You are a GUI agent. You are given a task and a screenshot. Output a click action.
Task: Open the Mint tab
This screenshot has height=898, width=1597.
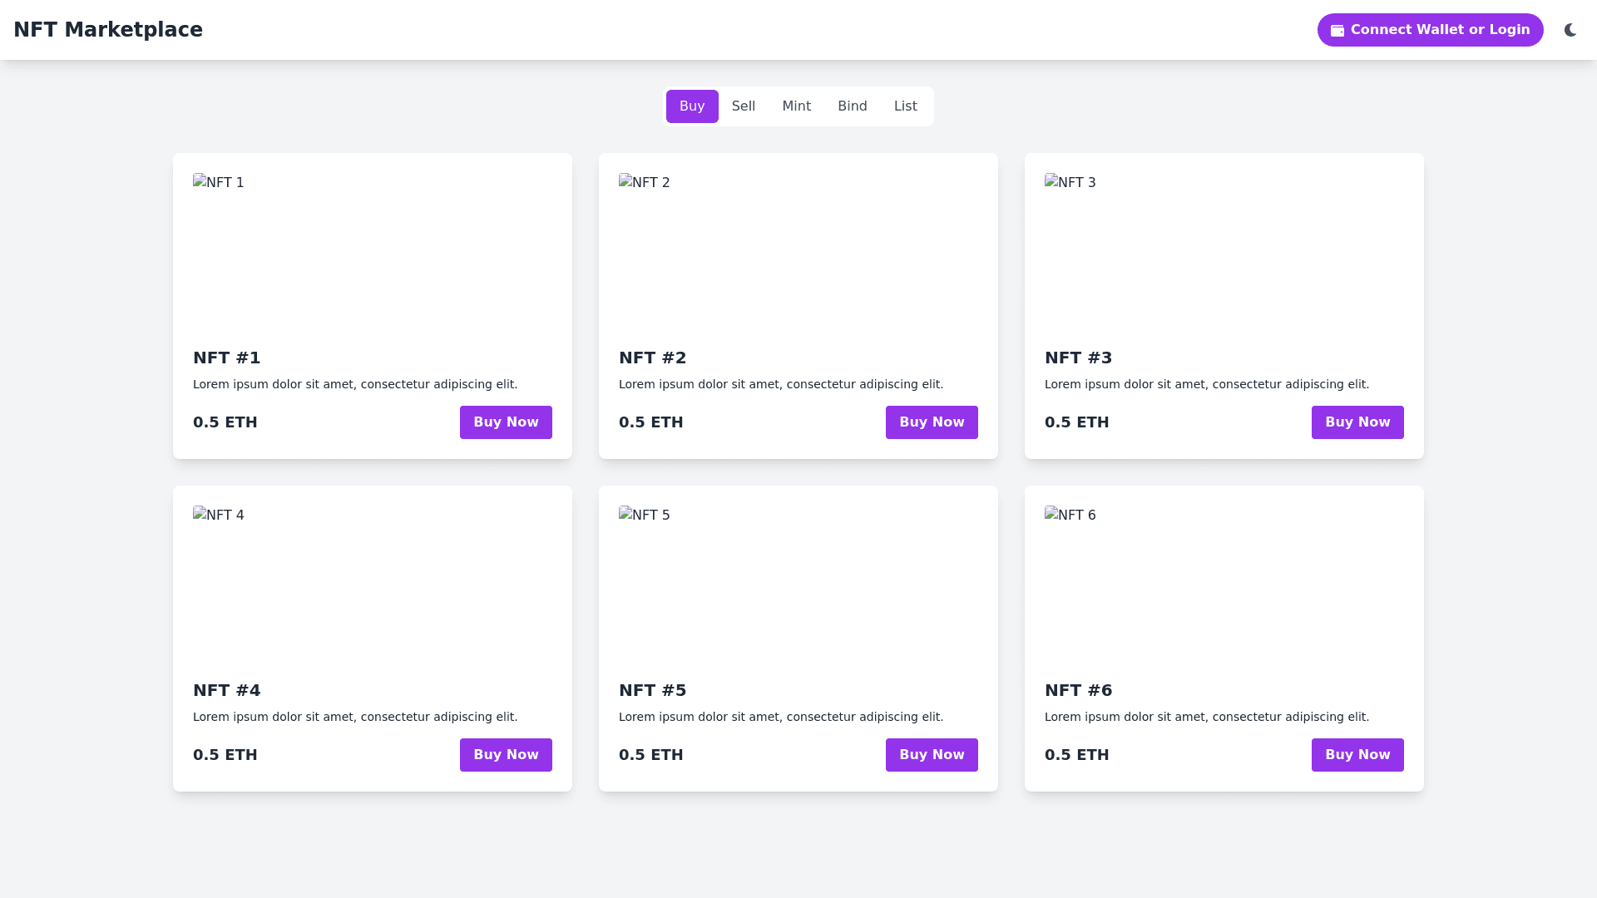pyautogui.click(x=796, y=106)
